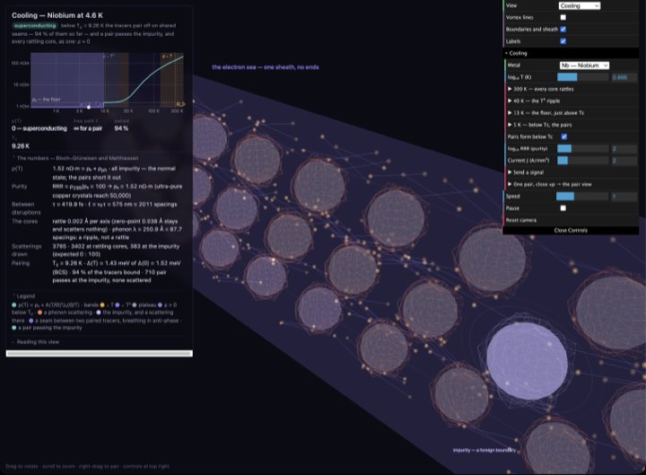Click the horizontal scrollbar below info panel
The height and width of the screenshot is (475, 646).
tap(100, 354)
